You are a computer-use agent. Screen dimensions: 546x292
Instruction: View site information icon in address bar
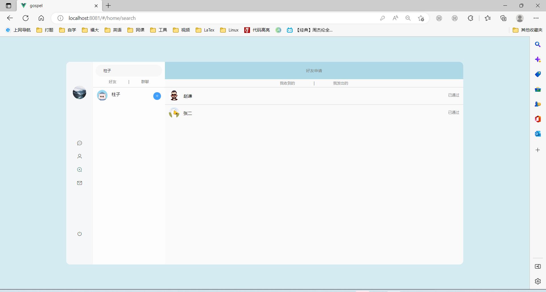point(60,18)
